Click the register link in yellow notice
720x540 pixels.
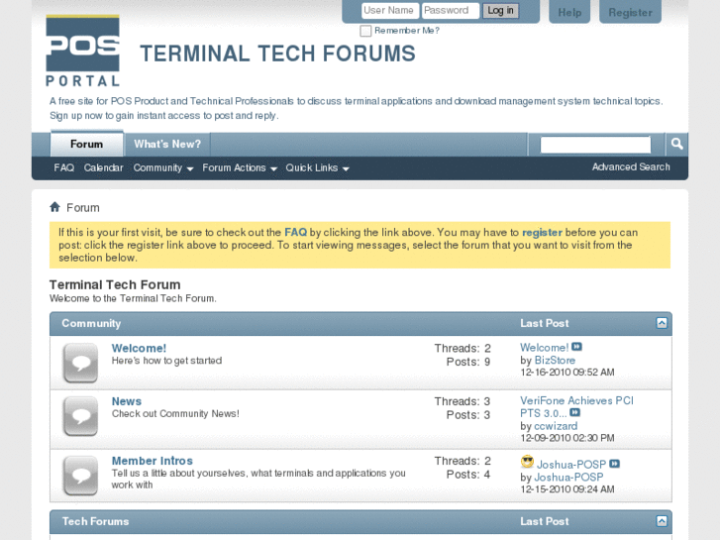click(542, 232)
